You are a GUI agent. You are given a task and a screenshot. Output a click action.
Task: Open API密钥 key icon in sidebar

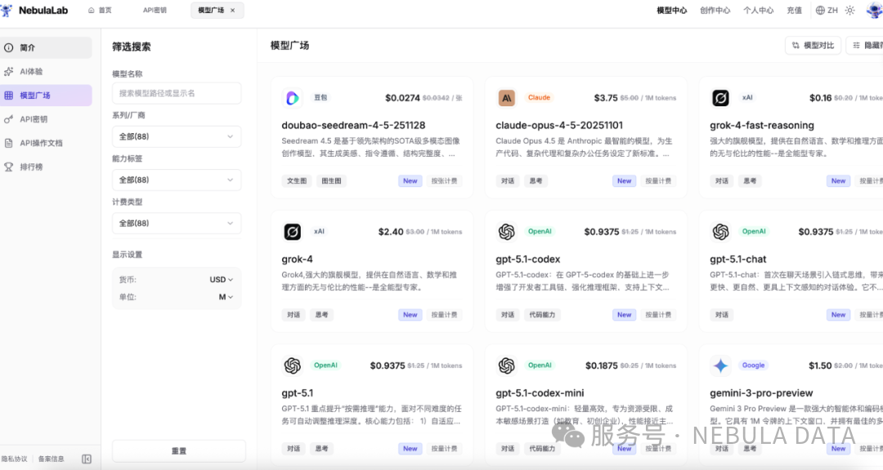pos(8,119)
